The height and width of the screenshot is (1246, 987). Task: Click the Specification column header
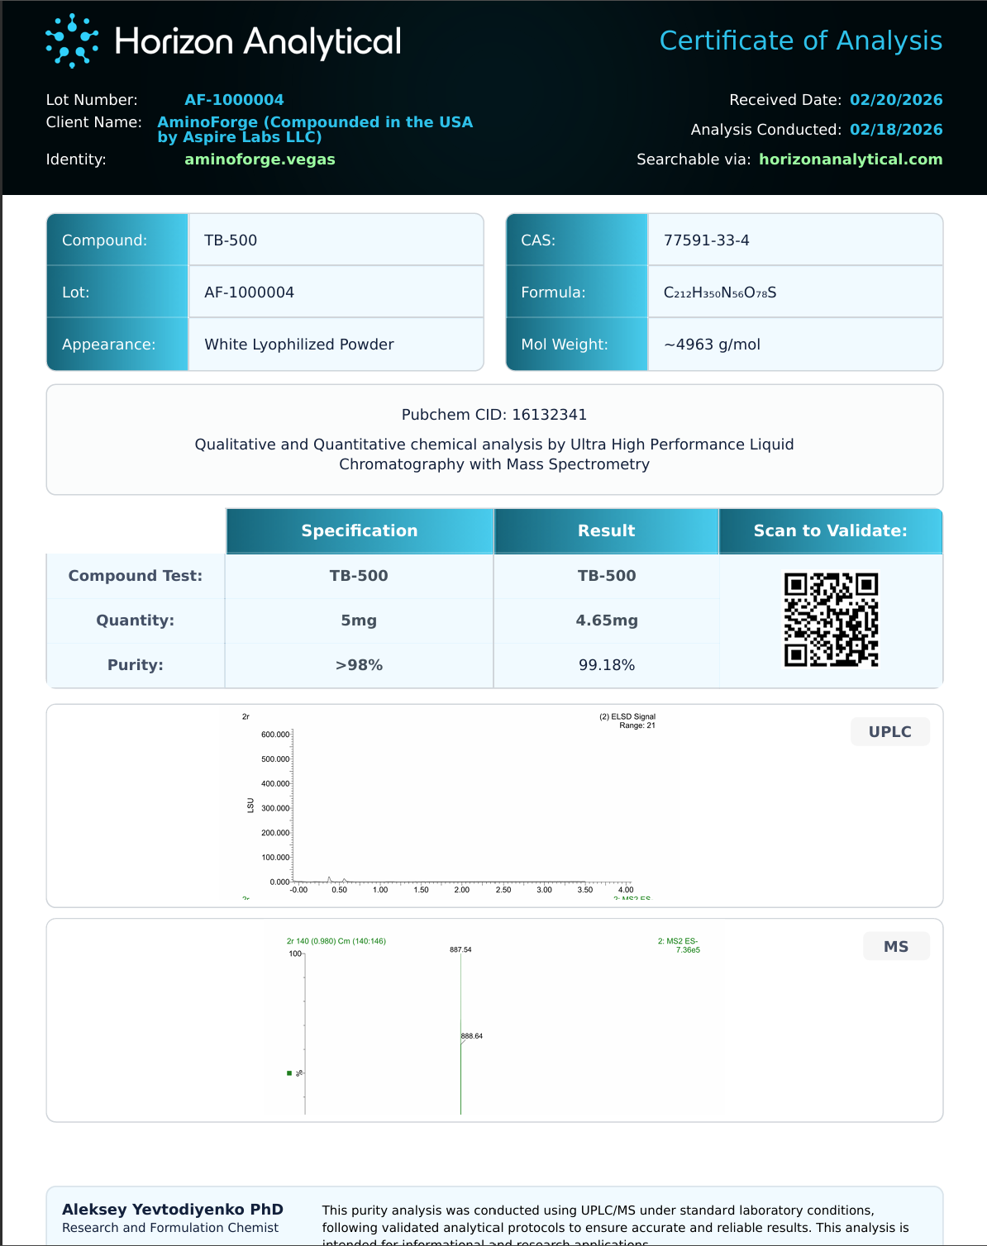point(360,530)
